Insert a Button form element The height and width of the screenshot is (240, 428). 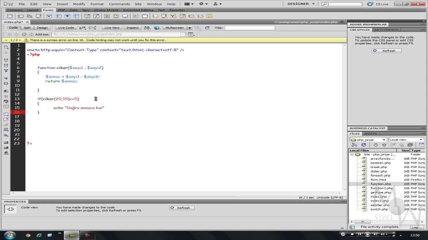pyautogui.click(x=125, y=16)
